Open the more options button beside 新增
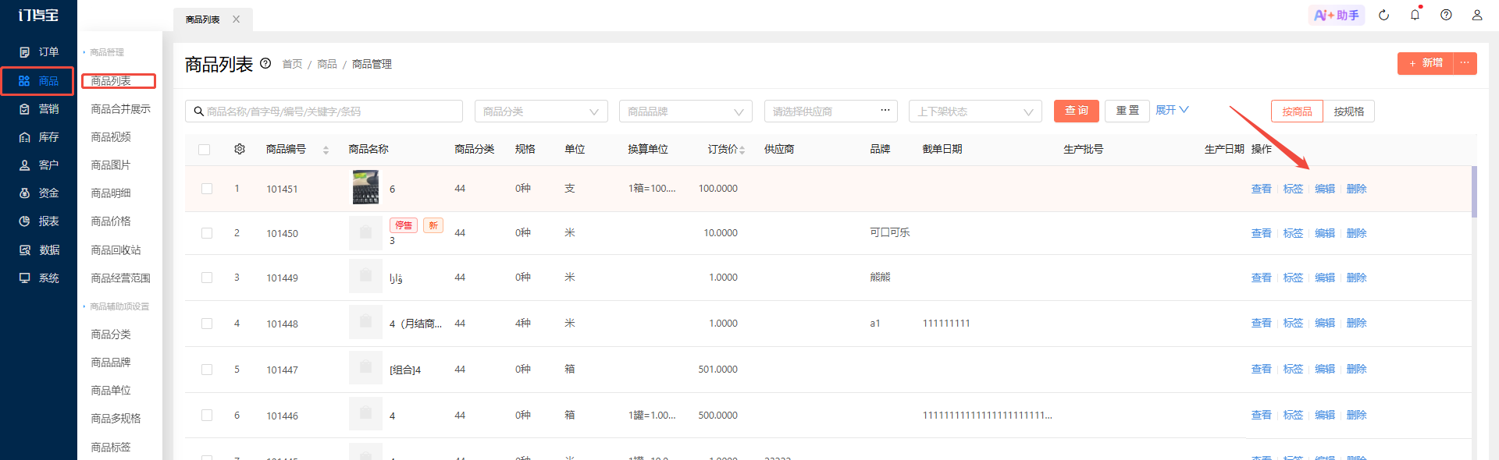Image resolution: width=1499 pixels, height=460 pixels. click(x=1465, y=63)
